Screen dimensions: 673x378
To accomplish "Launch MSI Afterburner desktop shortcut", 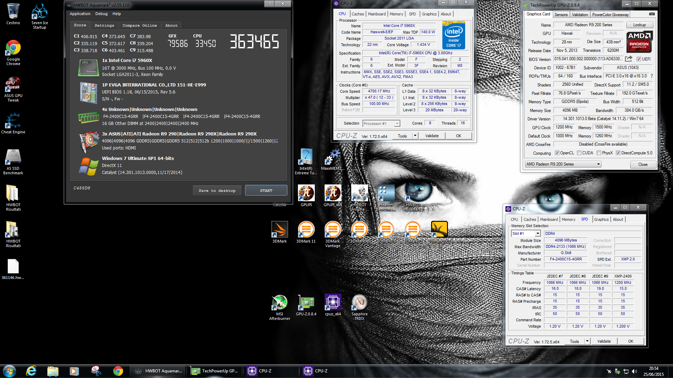I will click(x=279, y=307).
